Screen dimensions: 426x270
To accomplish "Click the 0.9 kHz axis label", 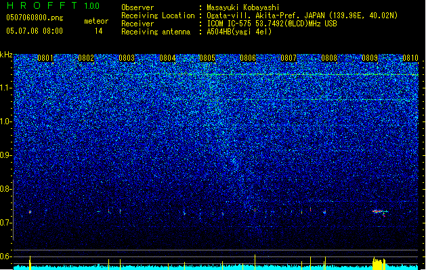I will pos(5,155).
